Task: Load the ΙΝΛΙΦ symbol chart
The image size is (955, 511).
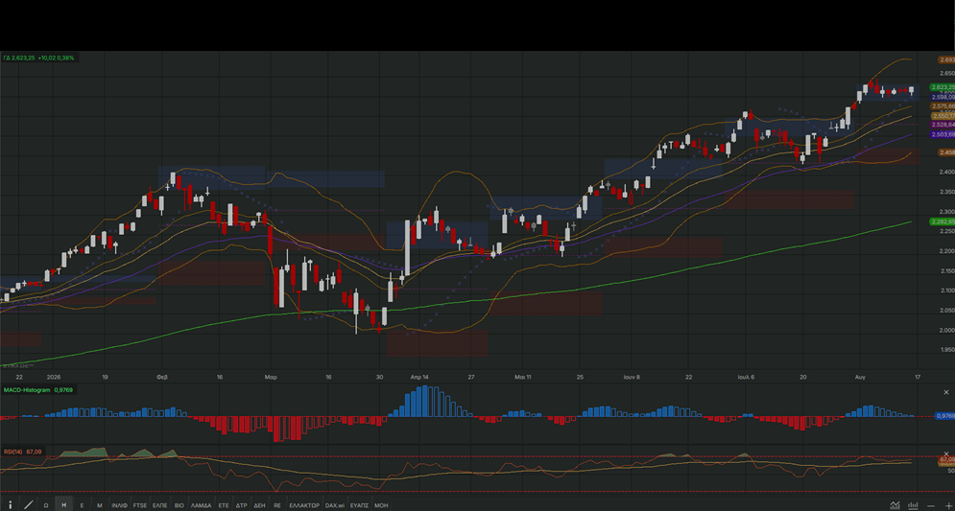Action: pyautogui.click(x=119, y=505)
